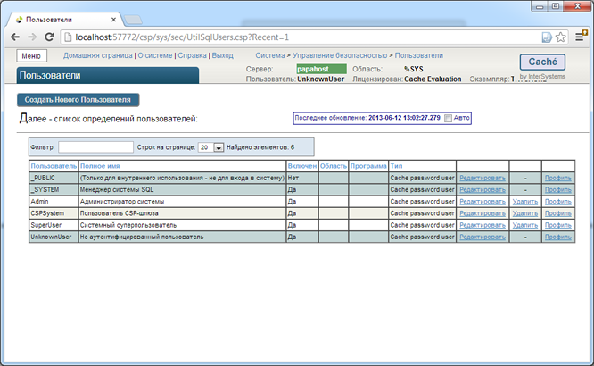The height and width of the screenshot is (366, 594).
Task: Click Редактировать for UnknownUser
Action: pyautogui.click(x=483, y=237)
